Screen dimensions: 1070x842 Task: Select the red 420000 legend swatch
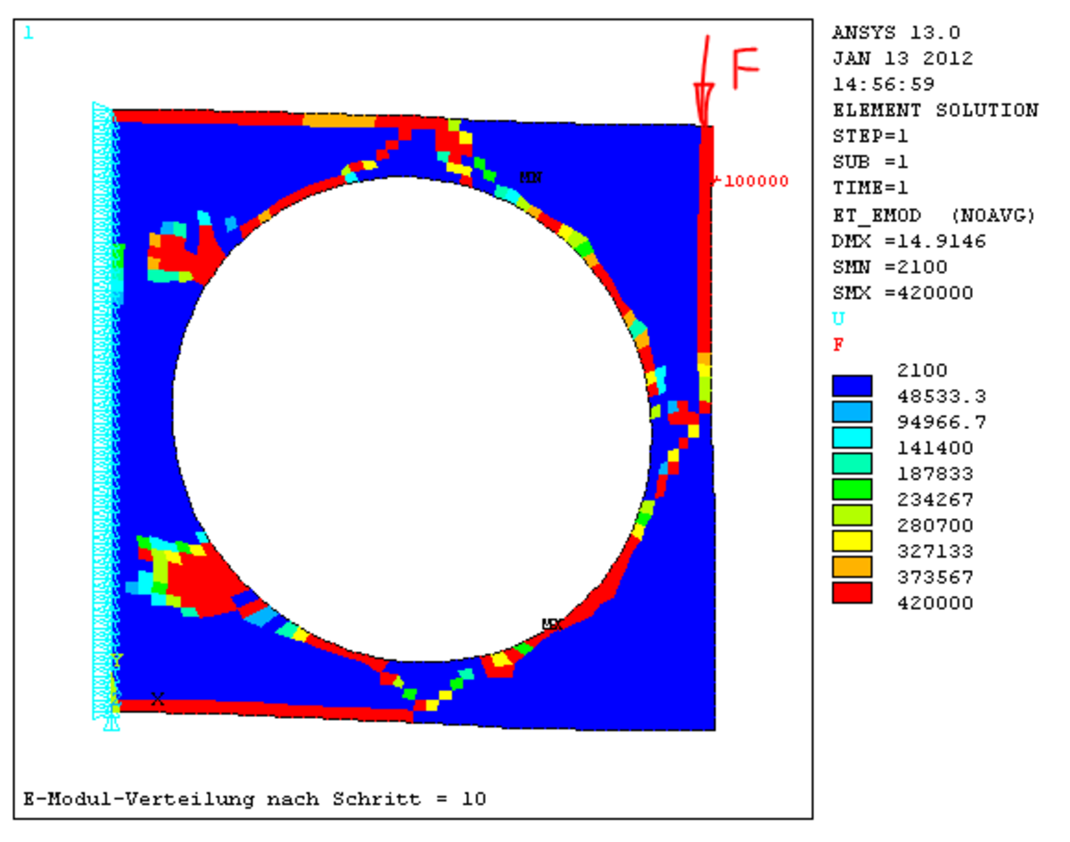click(852, 592)
